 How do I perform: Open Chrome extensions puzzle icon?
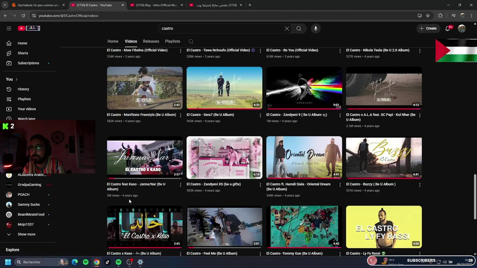[440, 16]
